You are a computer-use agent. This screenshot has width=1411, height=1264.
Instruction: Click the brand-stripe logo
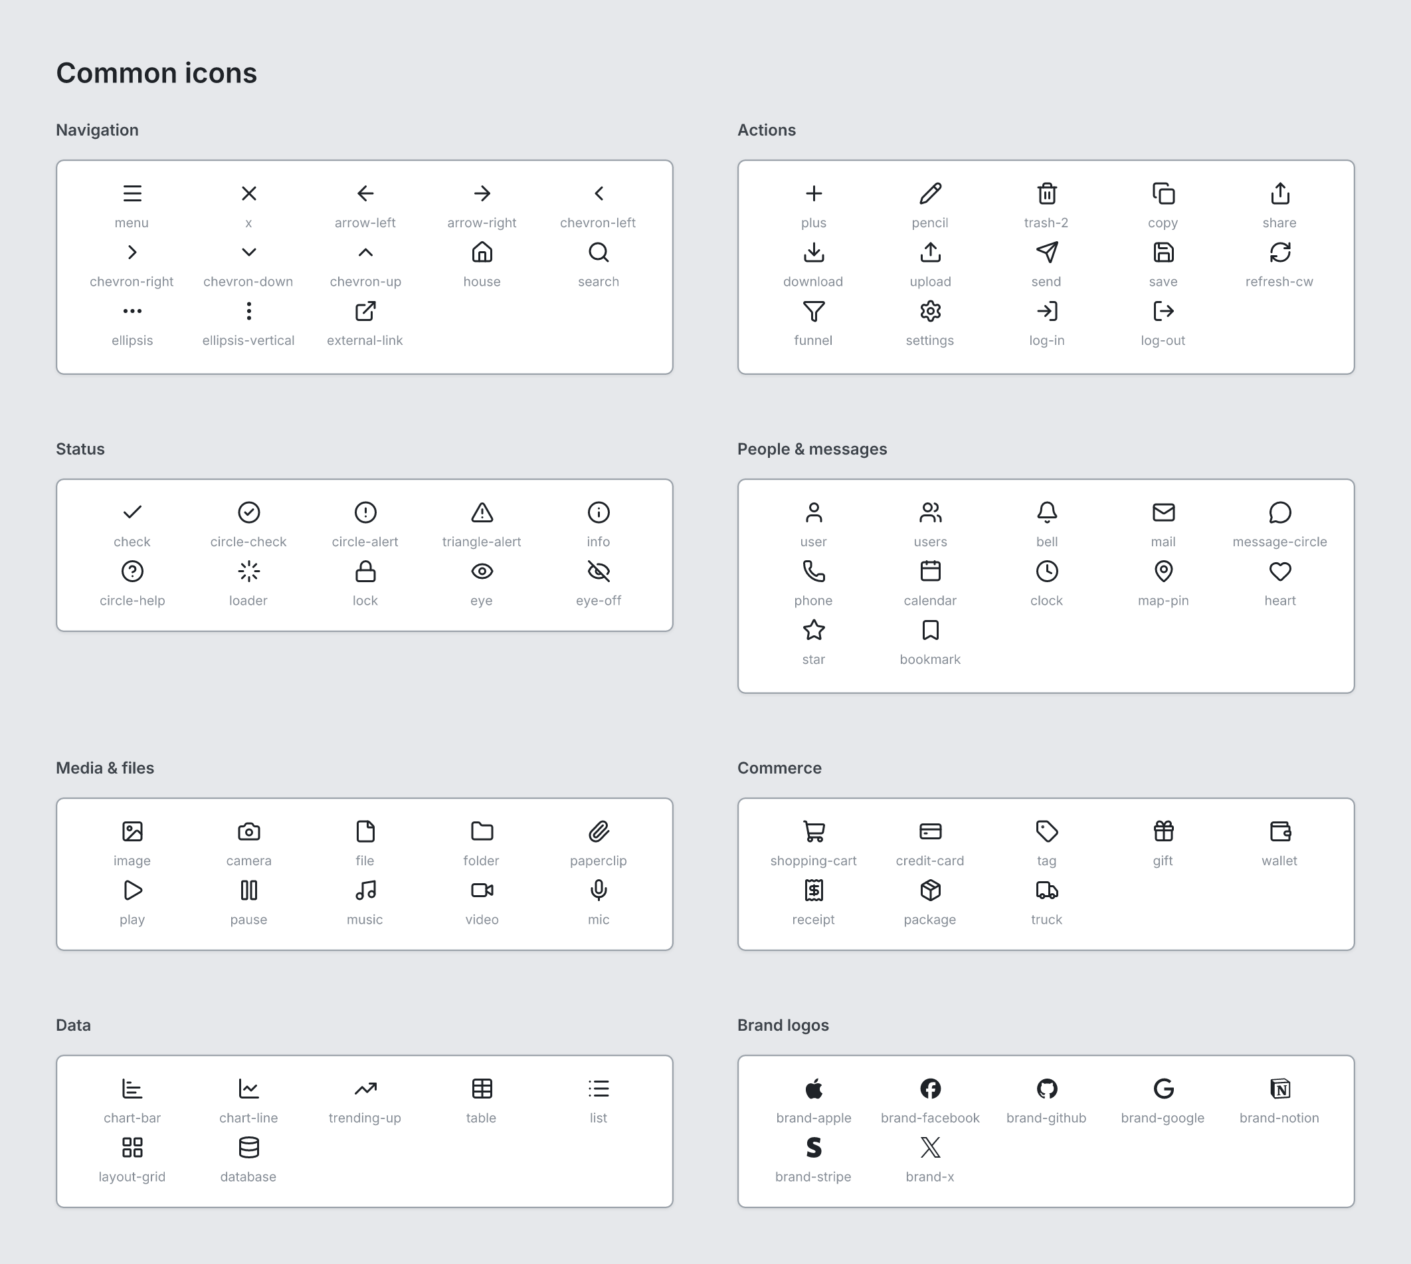814,1148
